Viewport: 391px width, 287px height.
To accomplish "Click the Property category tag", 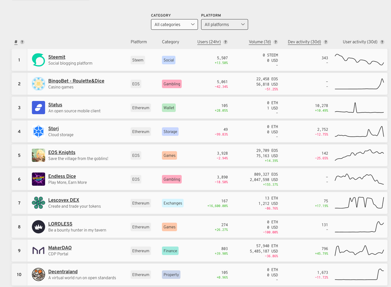I will [x=171, y=275].
